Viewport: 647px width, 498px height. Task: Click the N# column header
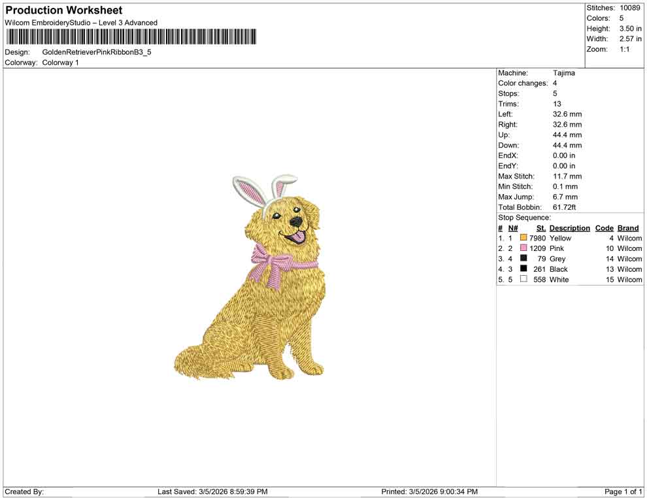click(x=513, y=227)
